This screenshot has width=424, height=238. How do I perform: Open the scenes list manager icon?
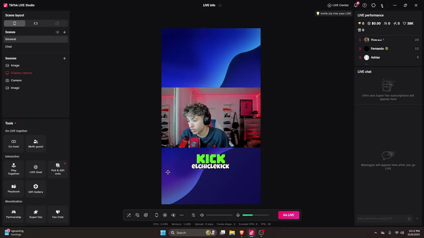(x=57, y=32)
